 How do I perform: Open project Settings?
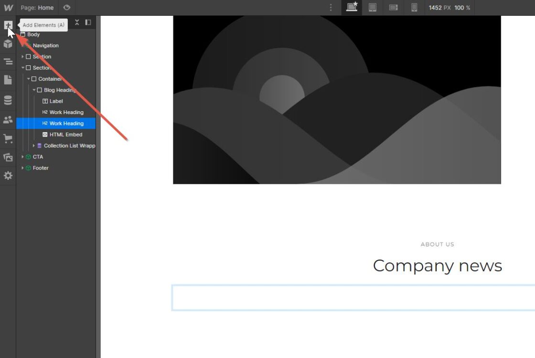(8, 176)
